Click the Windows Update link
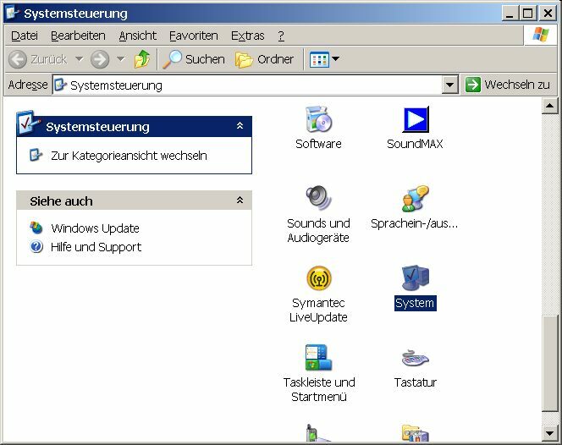Viewport: 562px width, 445px height. (95, 228)
